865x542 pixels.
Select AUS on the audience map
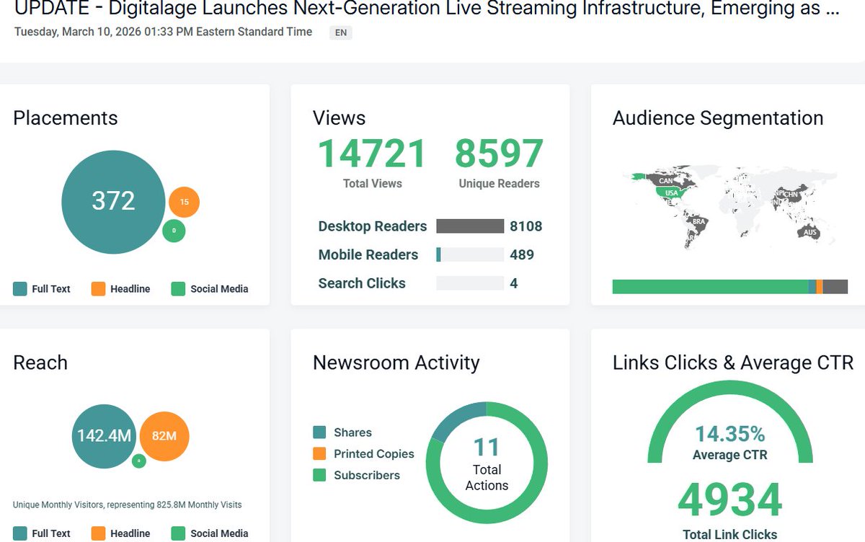point(810,232)
